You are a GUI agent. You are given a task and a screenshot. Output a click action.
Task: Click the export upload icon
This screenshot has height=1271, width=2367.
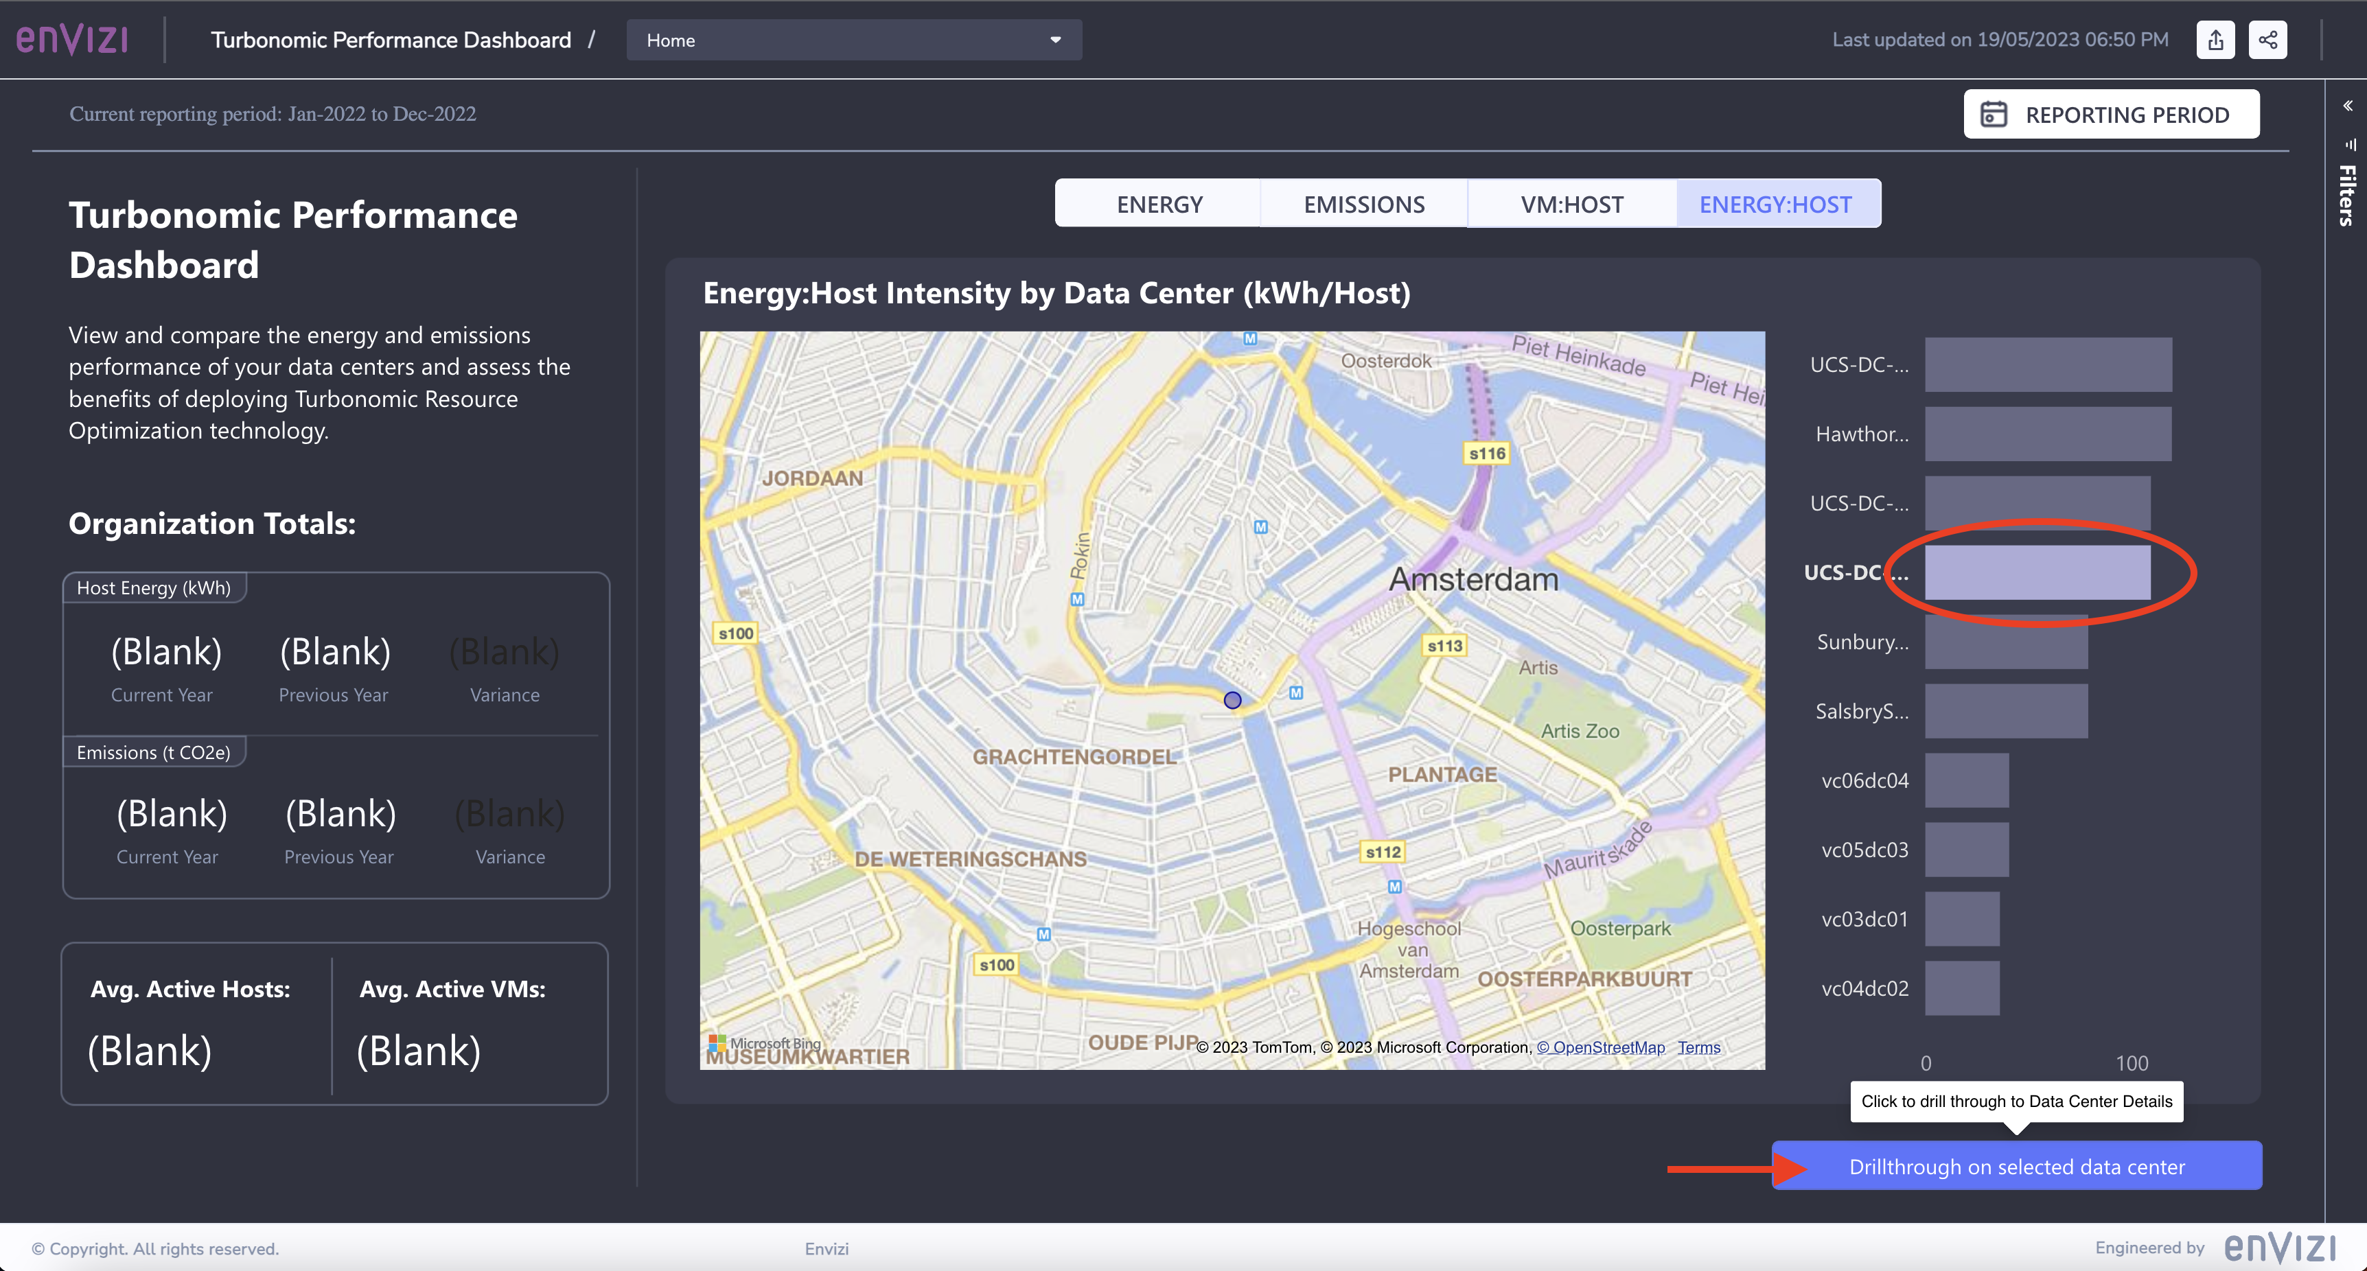click(2215, 40)
